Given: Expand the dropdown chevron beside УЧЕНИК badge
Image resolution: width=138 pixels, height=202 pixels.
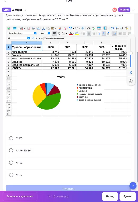Looking at the screenshot, I should click(134, 10).
